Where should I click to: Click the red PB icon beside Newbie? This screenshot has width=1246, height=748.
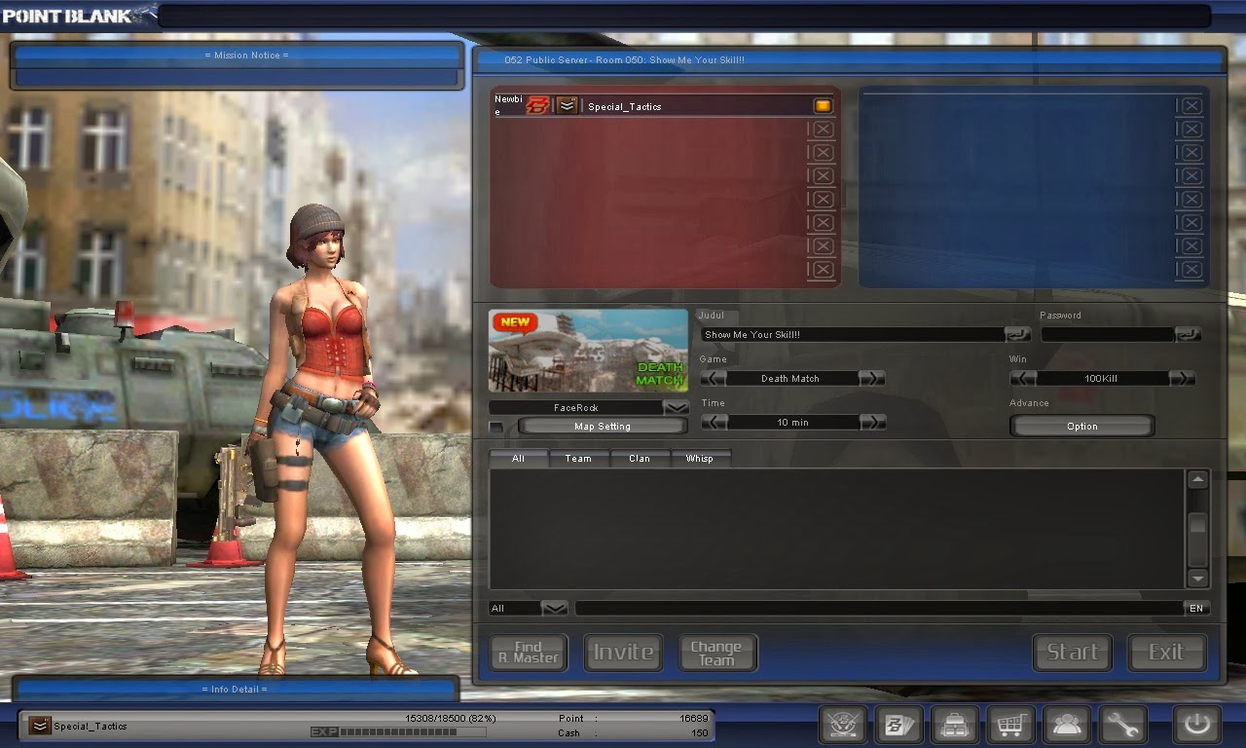coord(537,106)
